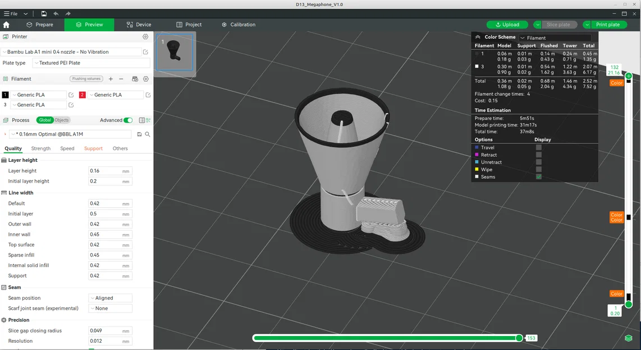Viewport: 641px width, 350px height.
Task: Click the Filament spool panel icon
Action: [6, 79]
